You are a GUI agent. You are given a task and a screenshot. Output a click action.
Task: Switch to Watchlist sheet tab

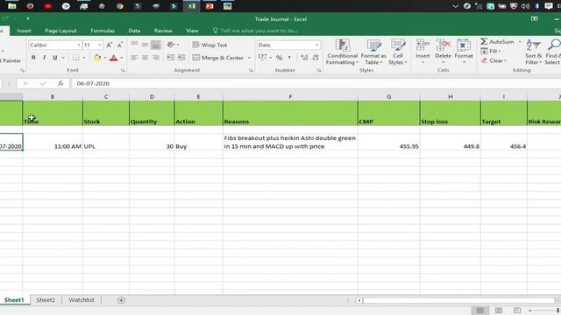click(82, 300)
